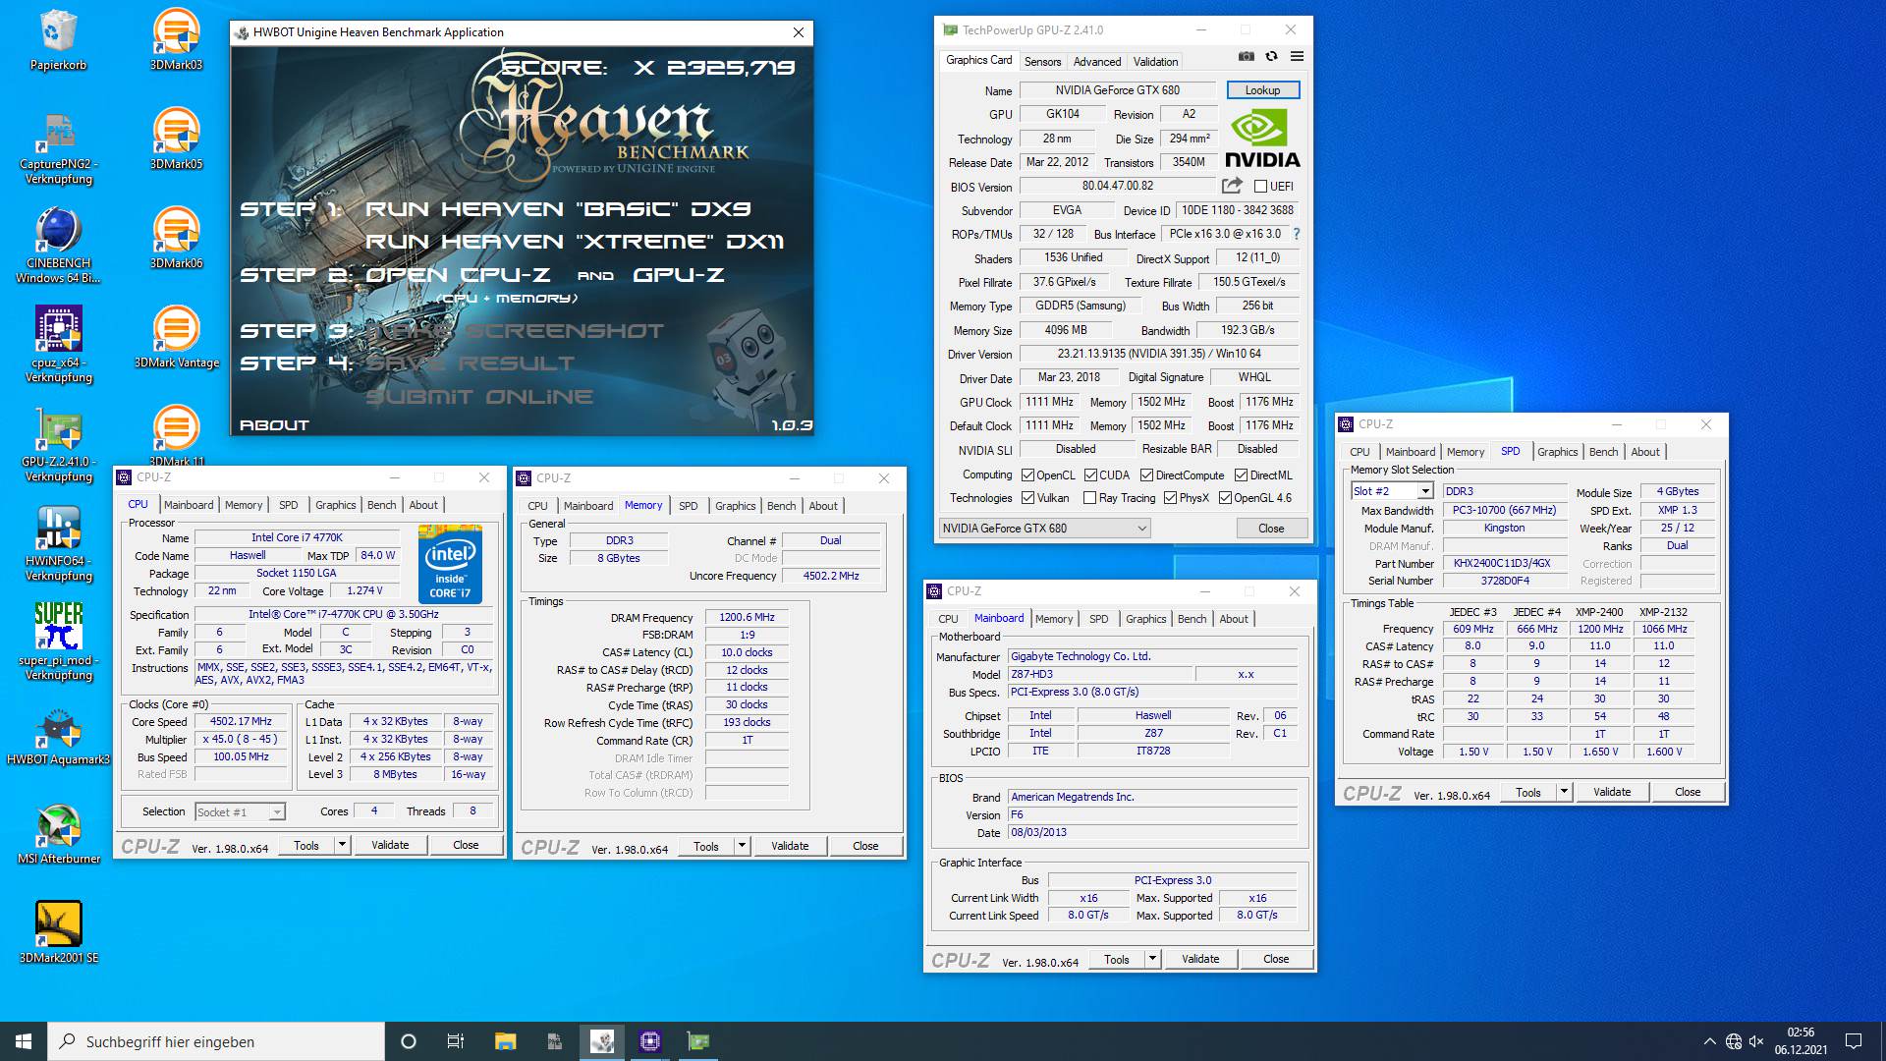This screenshot has height=1061, width=1886.
Task: Toggle the PhysX checkbox
Action: tap(1170, 498)
